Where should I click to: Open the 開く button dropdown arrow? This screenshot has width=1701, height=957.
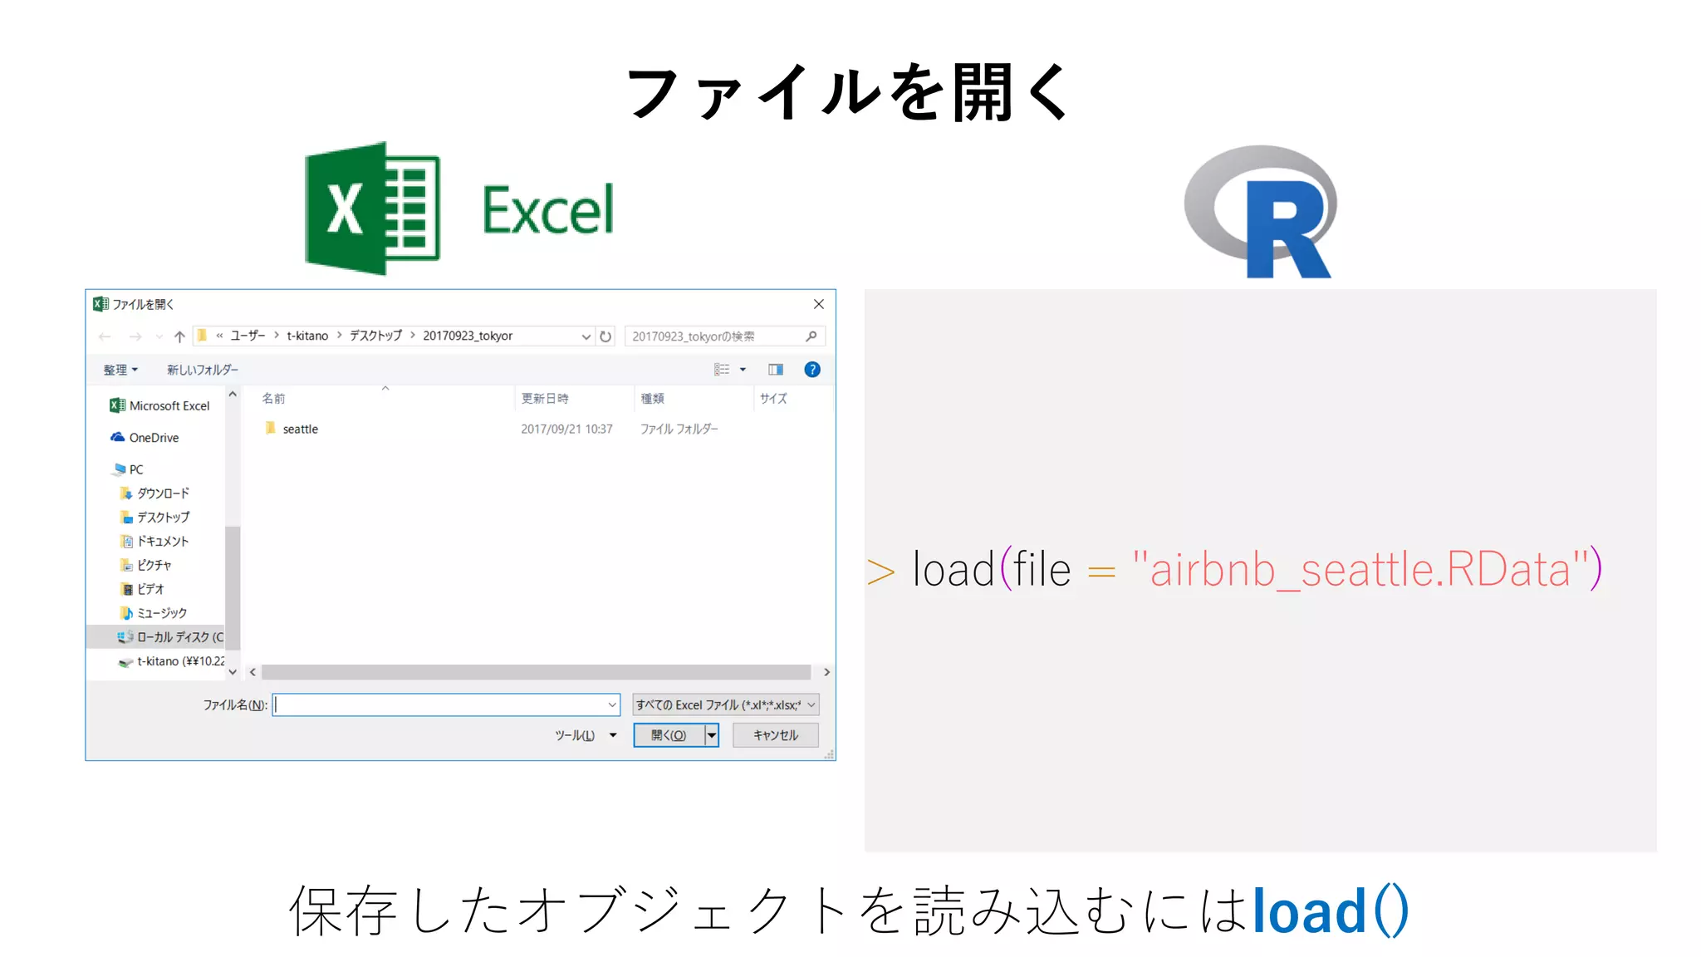click(x=712, y=735)
